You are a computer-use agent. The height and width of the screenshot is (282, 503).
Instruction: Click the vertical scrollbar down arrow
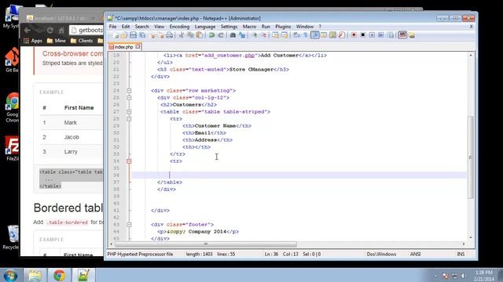point(471,237)
